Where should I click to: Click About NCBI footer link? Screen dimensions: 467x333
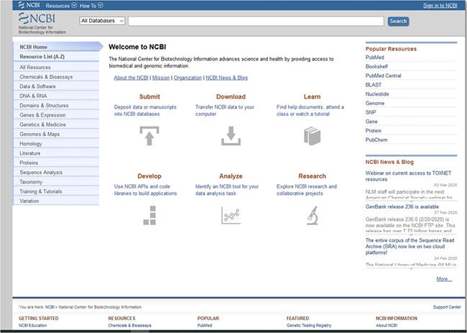[387, 326]
